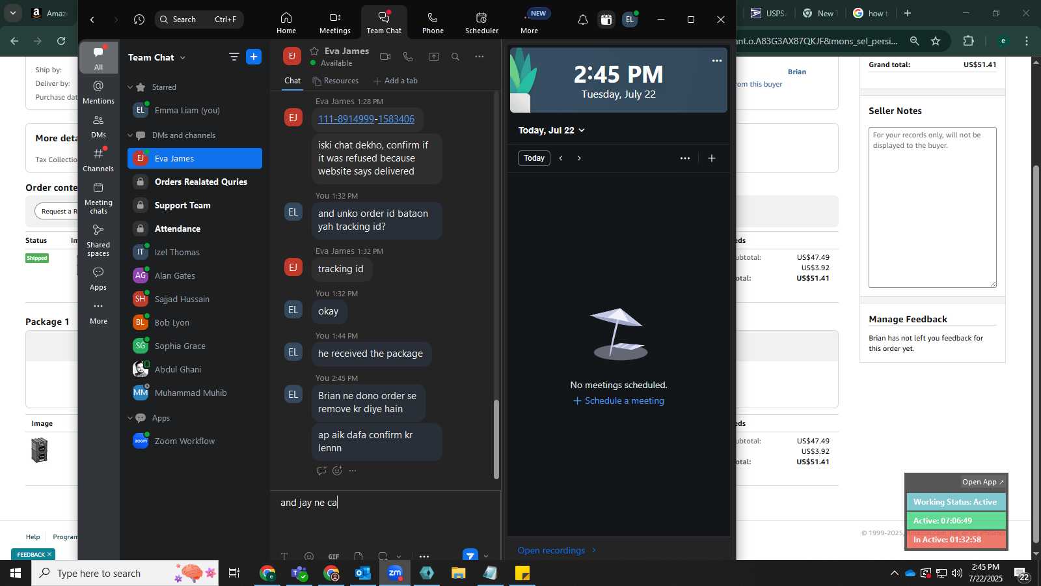
Task: Open the EL profile avatar menu
Action: (630, 20)
